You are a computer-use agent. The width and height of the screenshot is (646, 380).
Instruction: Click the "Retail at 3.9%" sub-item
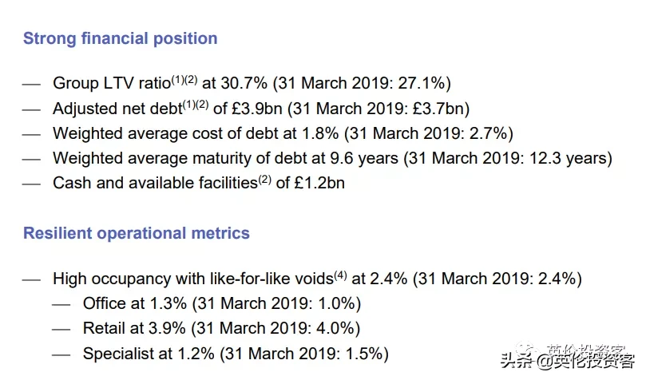click(221, 328)
